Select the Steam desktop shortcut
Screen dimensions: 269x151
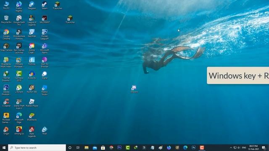click(45, 5)
